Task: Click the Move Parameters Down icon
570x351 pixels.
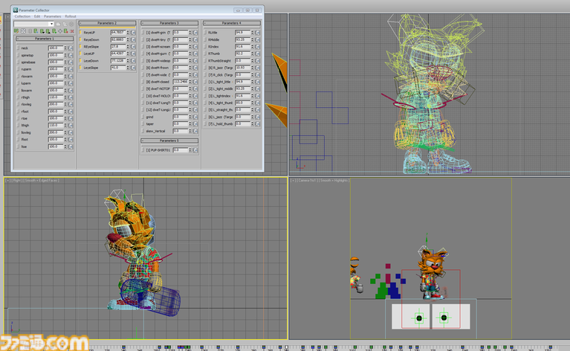Action: tap(42, 31)
